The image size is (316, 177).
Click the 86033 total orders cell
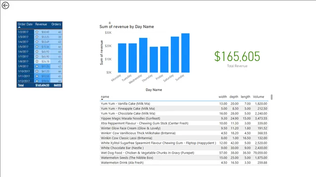coord(57,85)
